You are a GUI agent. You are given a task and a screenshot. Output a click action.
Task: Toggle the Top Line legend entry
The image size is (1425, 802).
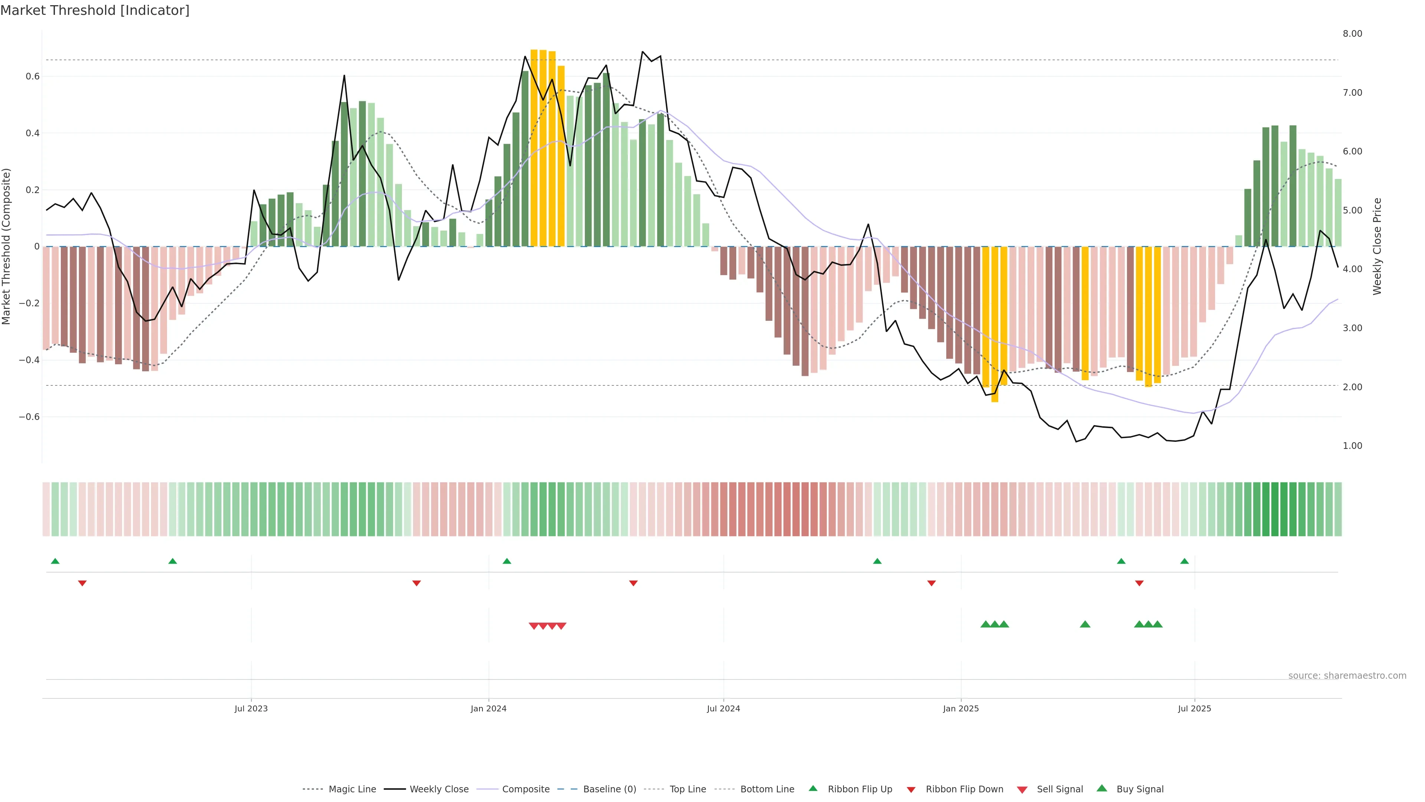coord(688,789)
